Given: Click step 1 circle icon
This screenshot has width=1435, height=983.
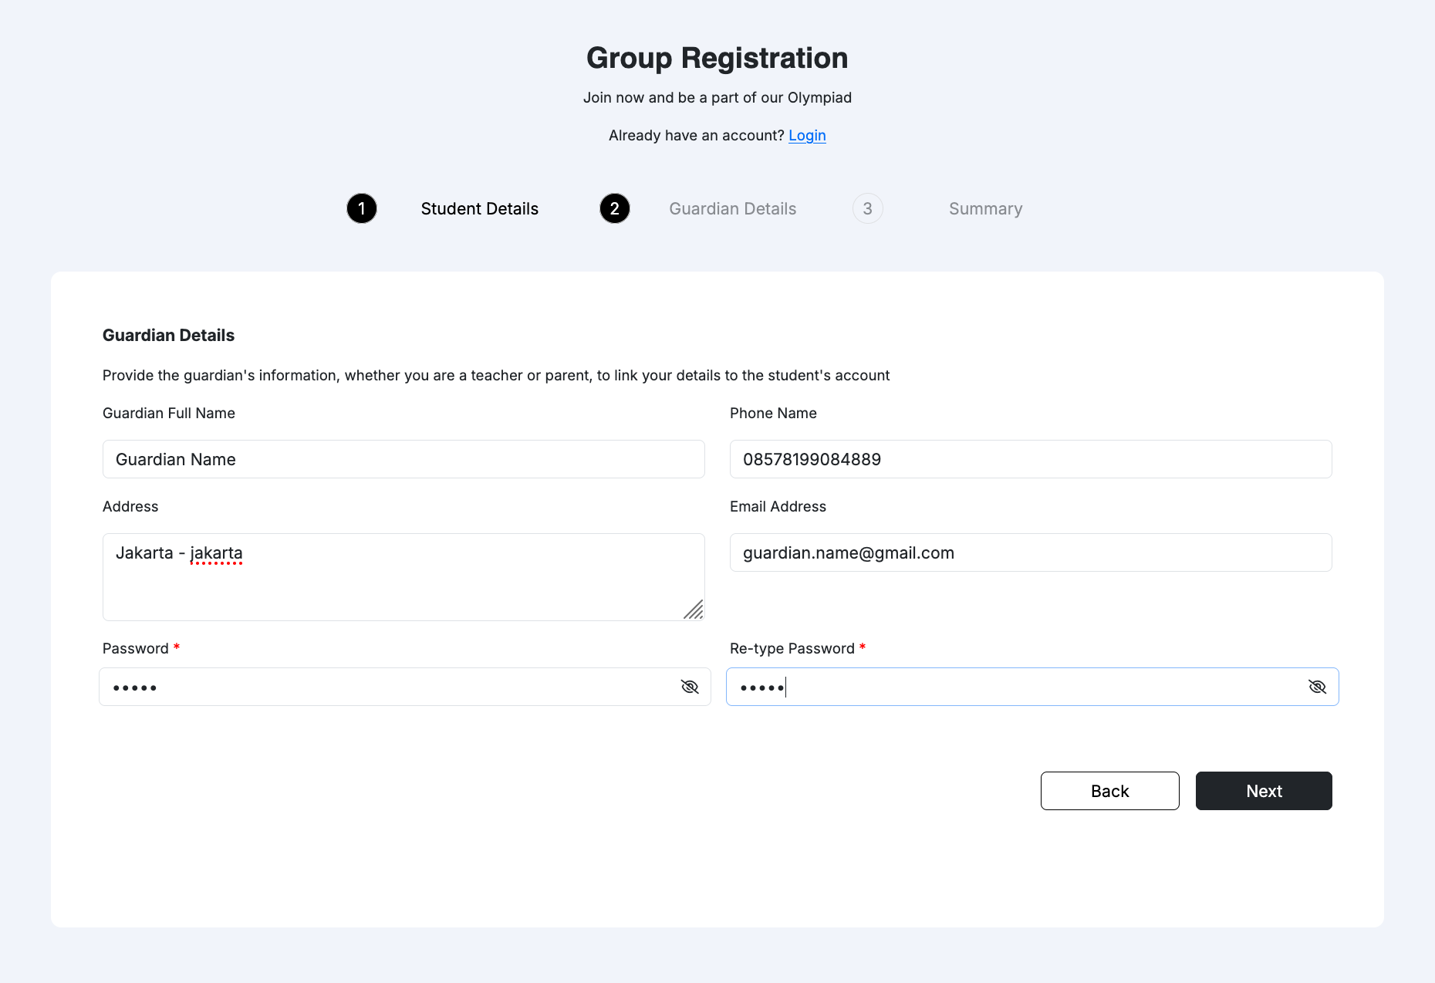Looking at the screenshot, I should [362, 208].
